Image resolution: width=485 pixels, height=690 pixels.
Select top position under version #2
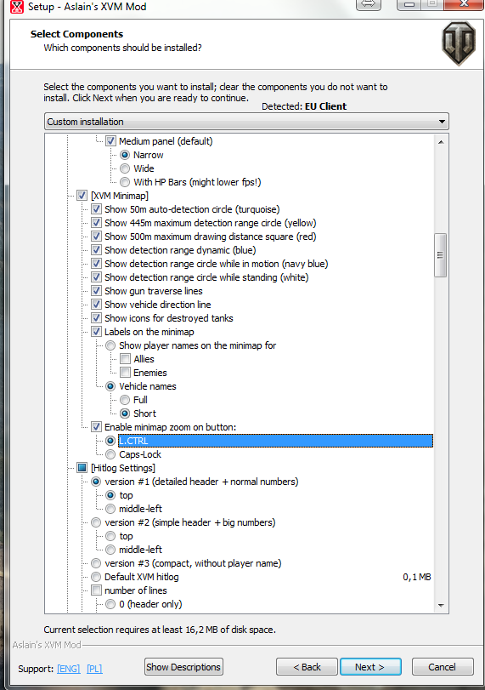tap(110, 536)
